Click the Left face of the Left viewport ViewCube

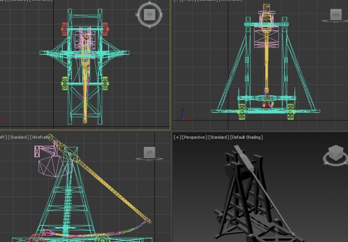tap(150, 152)
